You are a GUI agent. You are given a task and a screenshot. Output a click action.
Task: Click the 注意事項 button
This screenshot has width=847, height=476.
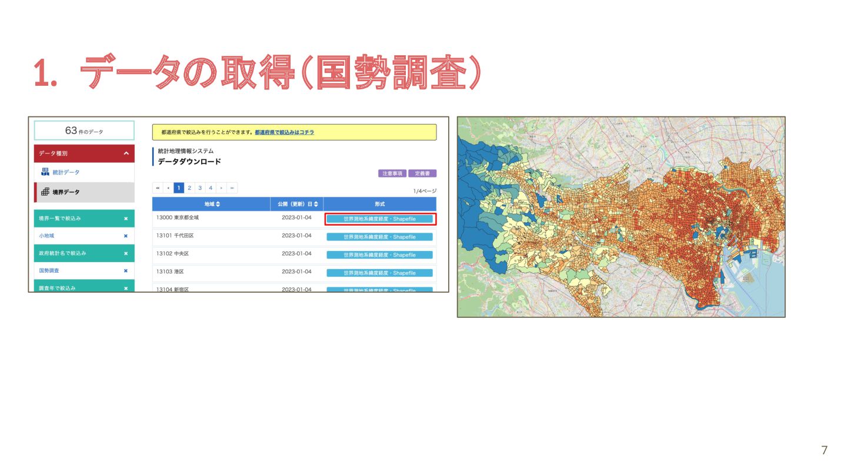tap(392, 173)
